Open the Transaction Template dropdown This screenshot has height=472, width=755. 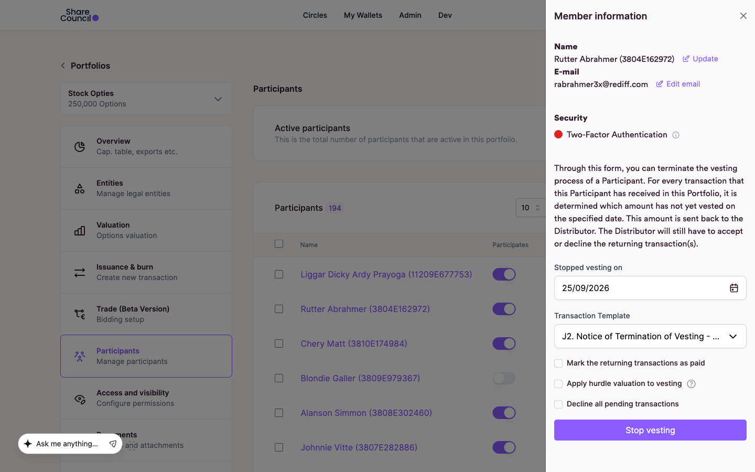pos(650,336)
